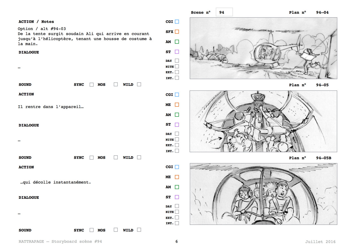The width and height of the screenshot is (354, 249).
Task: Enable the DAY checkbox for plan 94-04
Action: pyautogui.click(x=177, y=61)
